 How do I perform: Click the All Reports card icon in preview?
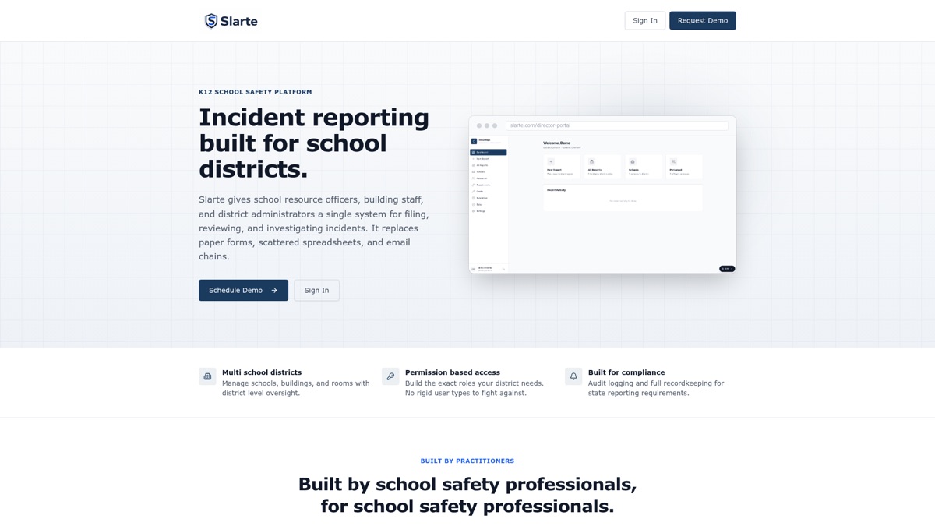tap(592, 161)
